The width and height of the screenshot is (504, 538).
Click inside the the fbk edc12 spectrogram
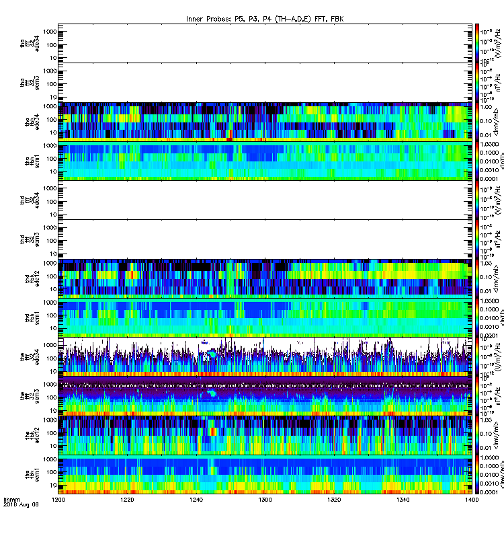tap(265, 435)
